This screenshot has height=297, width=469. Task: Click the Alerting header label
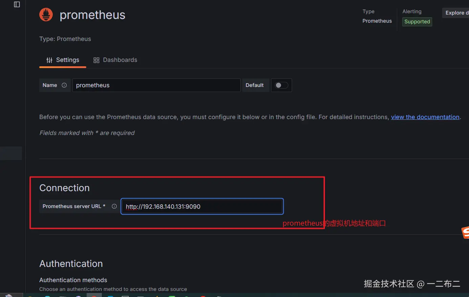(412, 12)
